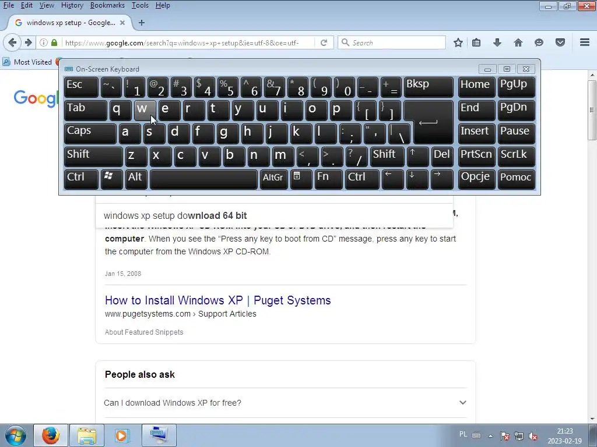Open the Tools menu
The width and height of the screenshot is (597, 447).
pos(140,5)
